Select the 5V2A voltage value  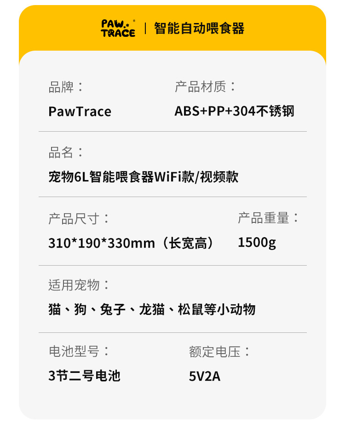(x=205, y=377)
